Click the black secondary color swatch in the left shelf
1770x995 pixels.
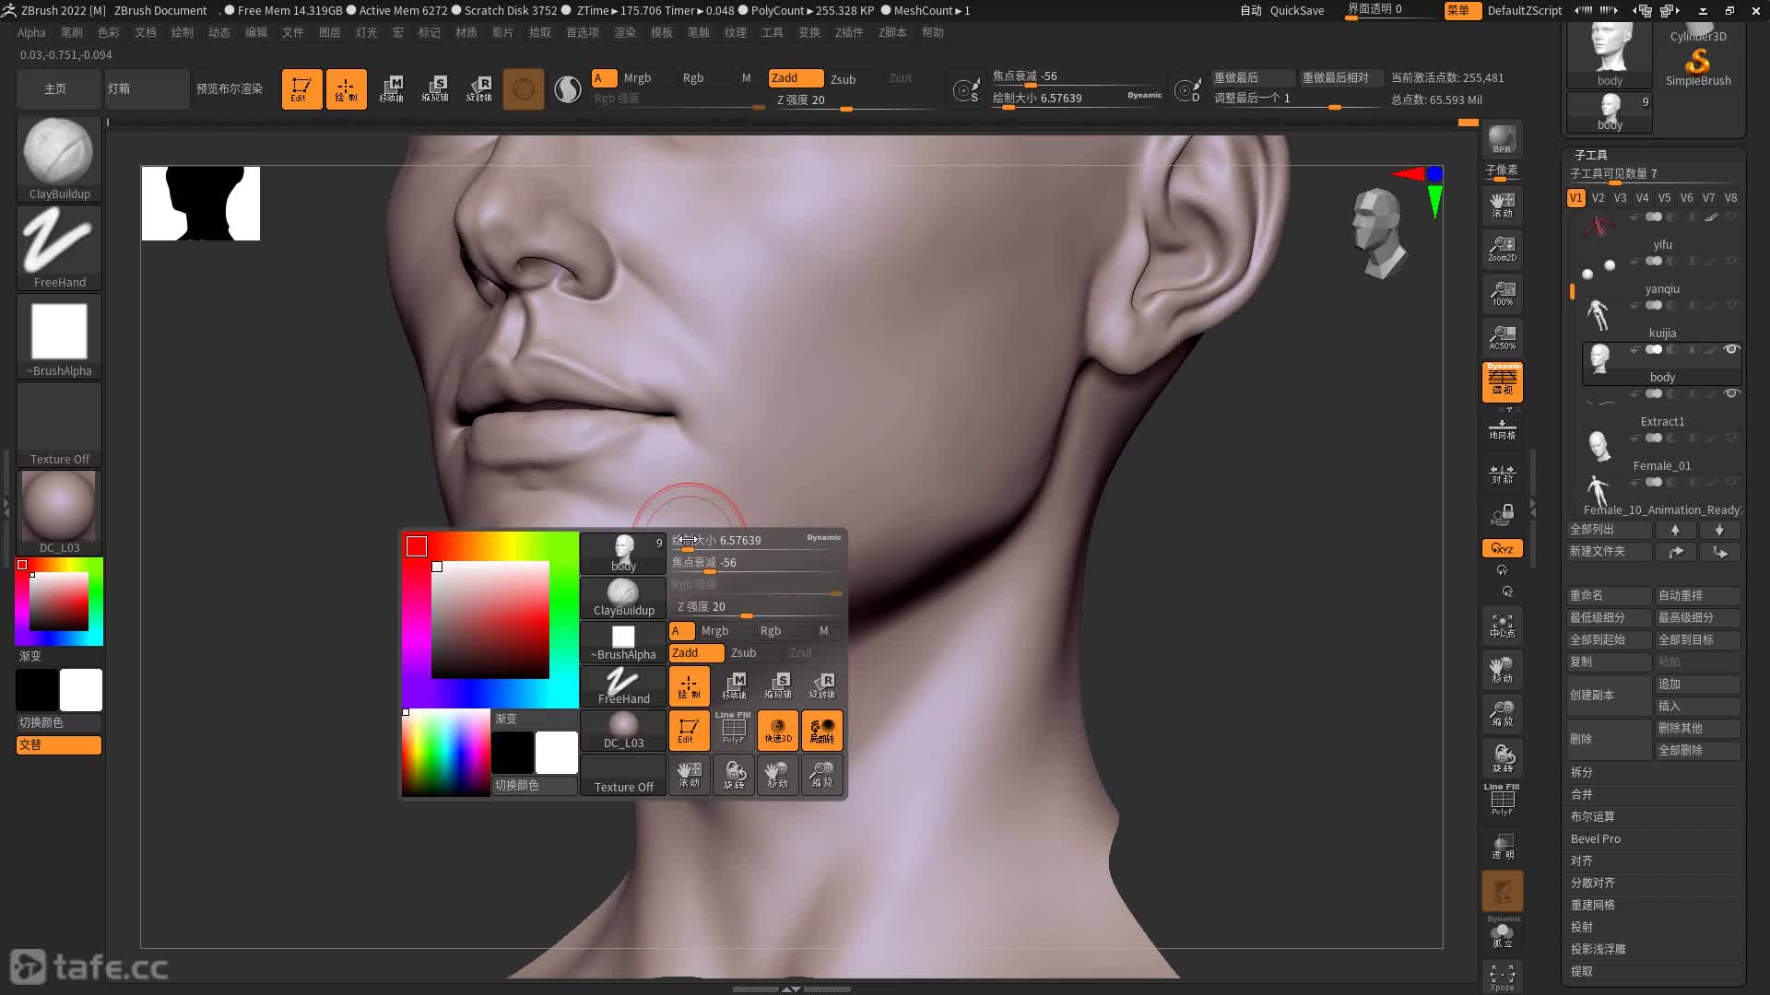(37, 690)
